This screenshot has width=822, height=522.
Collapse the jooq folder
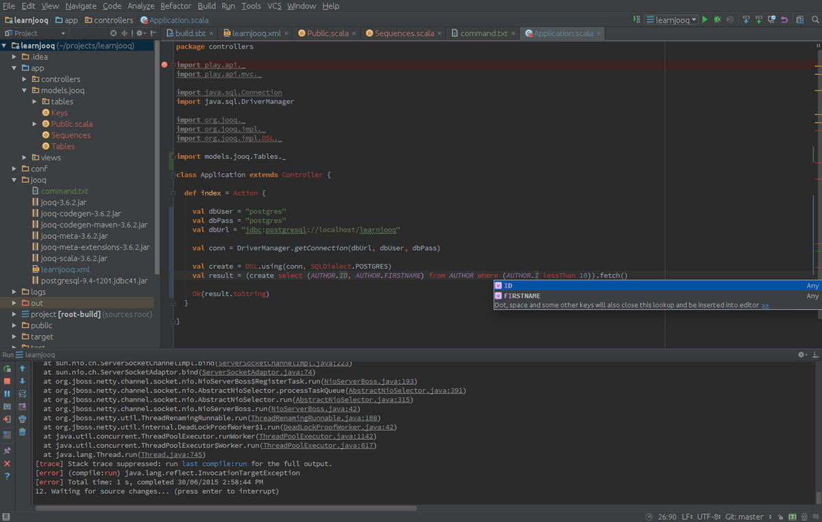[15, 180]
